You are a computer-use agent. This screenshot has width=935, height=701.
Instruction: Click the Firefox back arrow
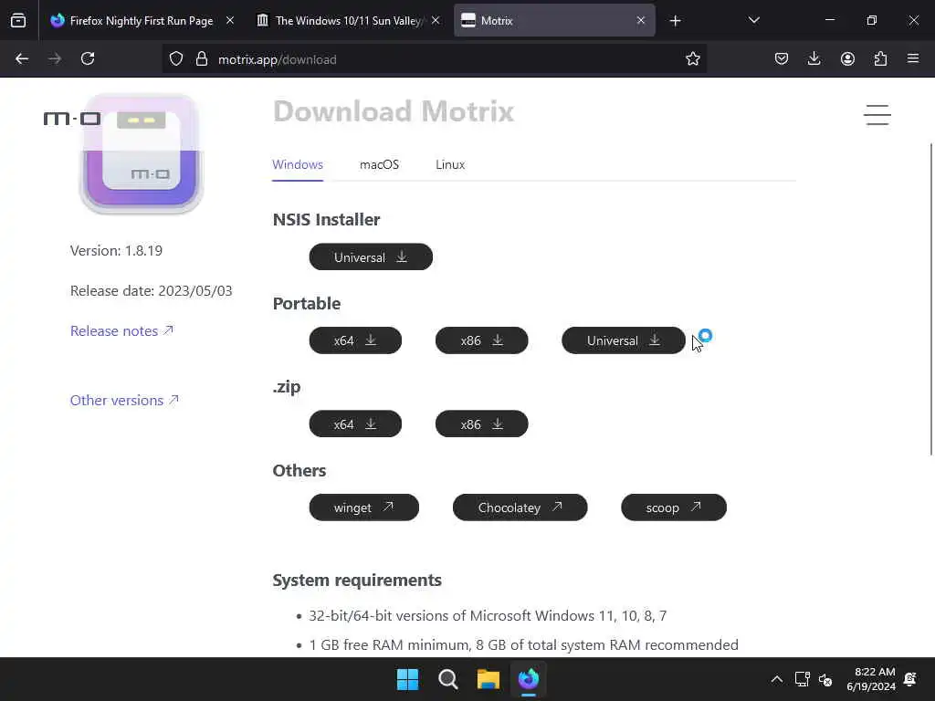point(22,59)
